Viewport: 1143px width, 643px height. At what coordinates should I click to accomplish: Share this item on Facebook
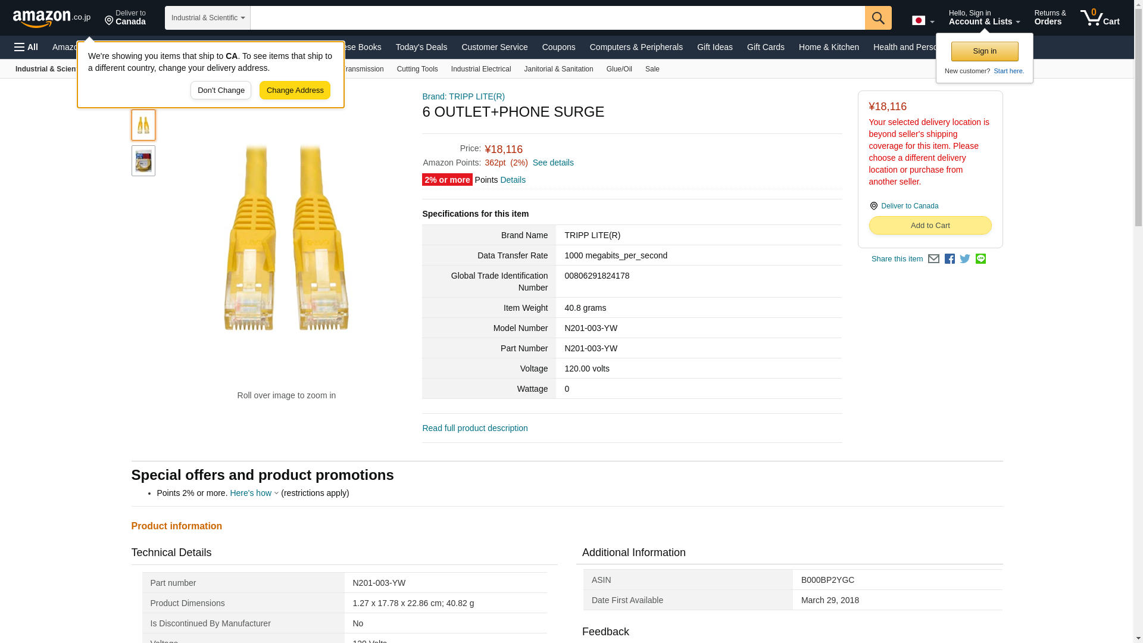pos(950,259)
